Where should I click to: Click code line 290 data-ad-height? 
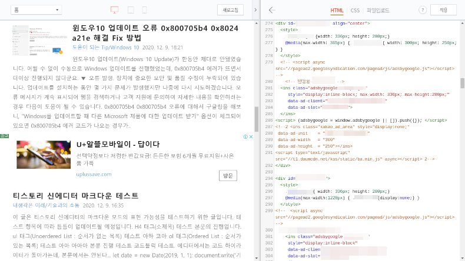coord(315,146)
